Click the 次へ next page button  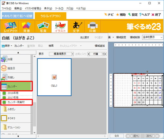(x=150, y=136)
